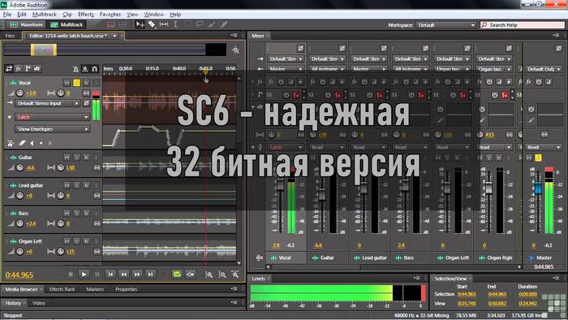Click the Fast Forward button

click(x=137, y=275)
